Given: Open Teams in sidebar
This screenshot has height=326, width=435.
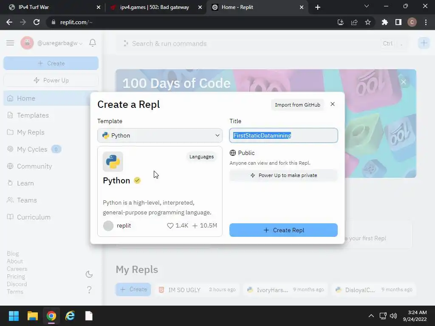Looking at the screenshot, I should tap(51, 200).
